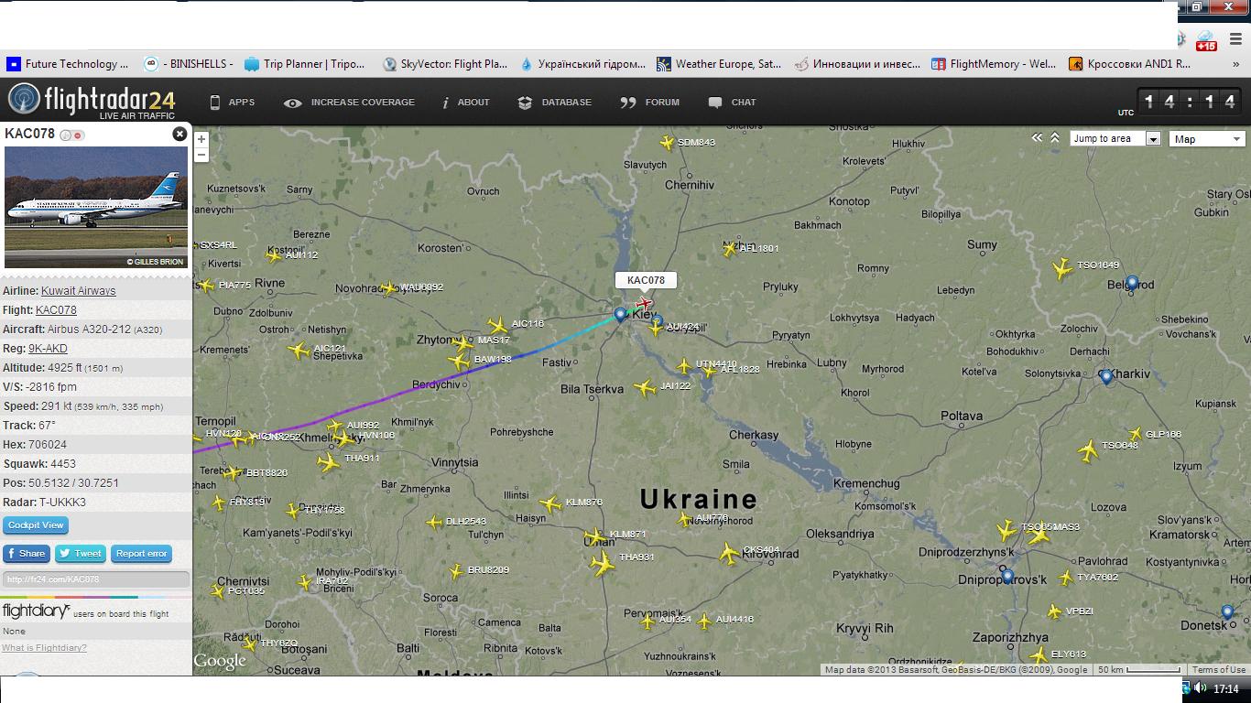Collapse the map toolbar with double up arrows
This screenshot has width=1251, height=703.
(x=1055, y=138)
